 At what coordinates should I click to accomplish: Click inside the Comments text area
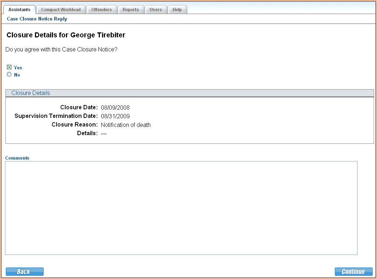(181, 208)
